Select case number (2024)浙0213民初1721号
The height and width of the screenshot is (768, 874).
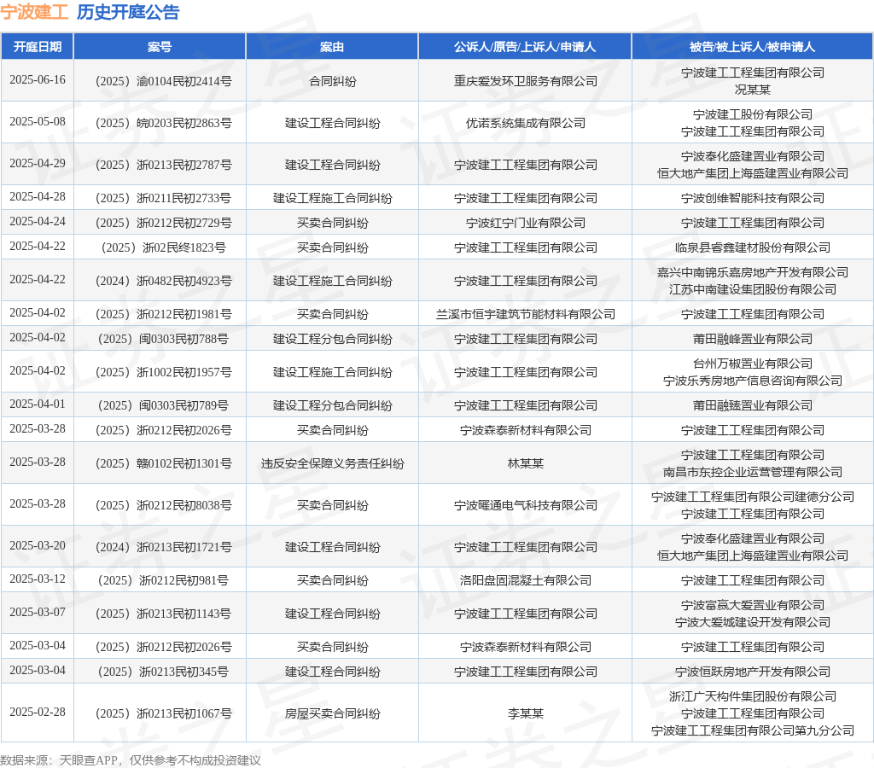click(x=163, y=547)
